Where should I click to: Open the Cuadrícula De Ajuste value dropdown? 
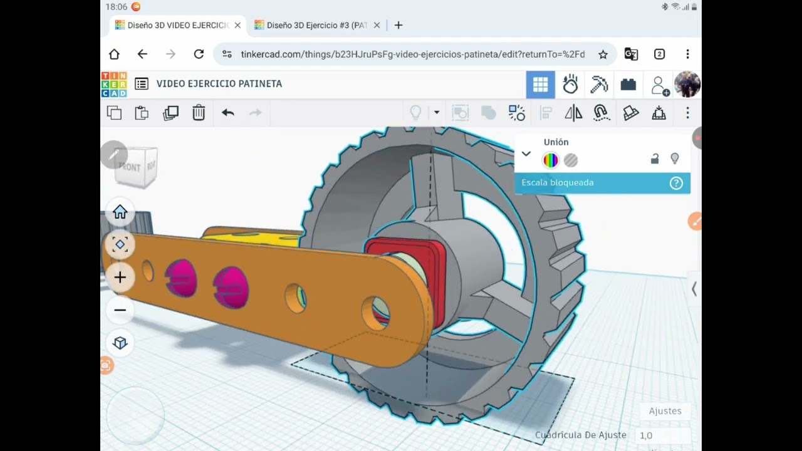[663, 435]
